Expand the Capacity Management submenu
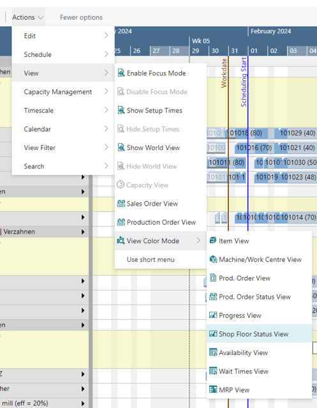317x408 pixels. click(x=63, y=91)
